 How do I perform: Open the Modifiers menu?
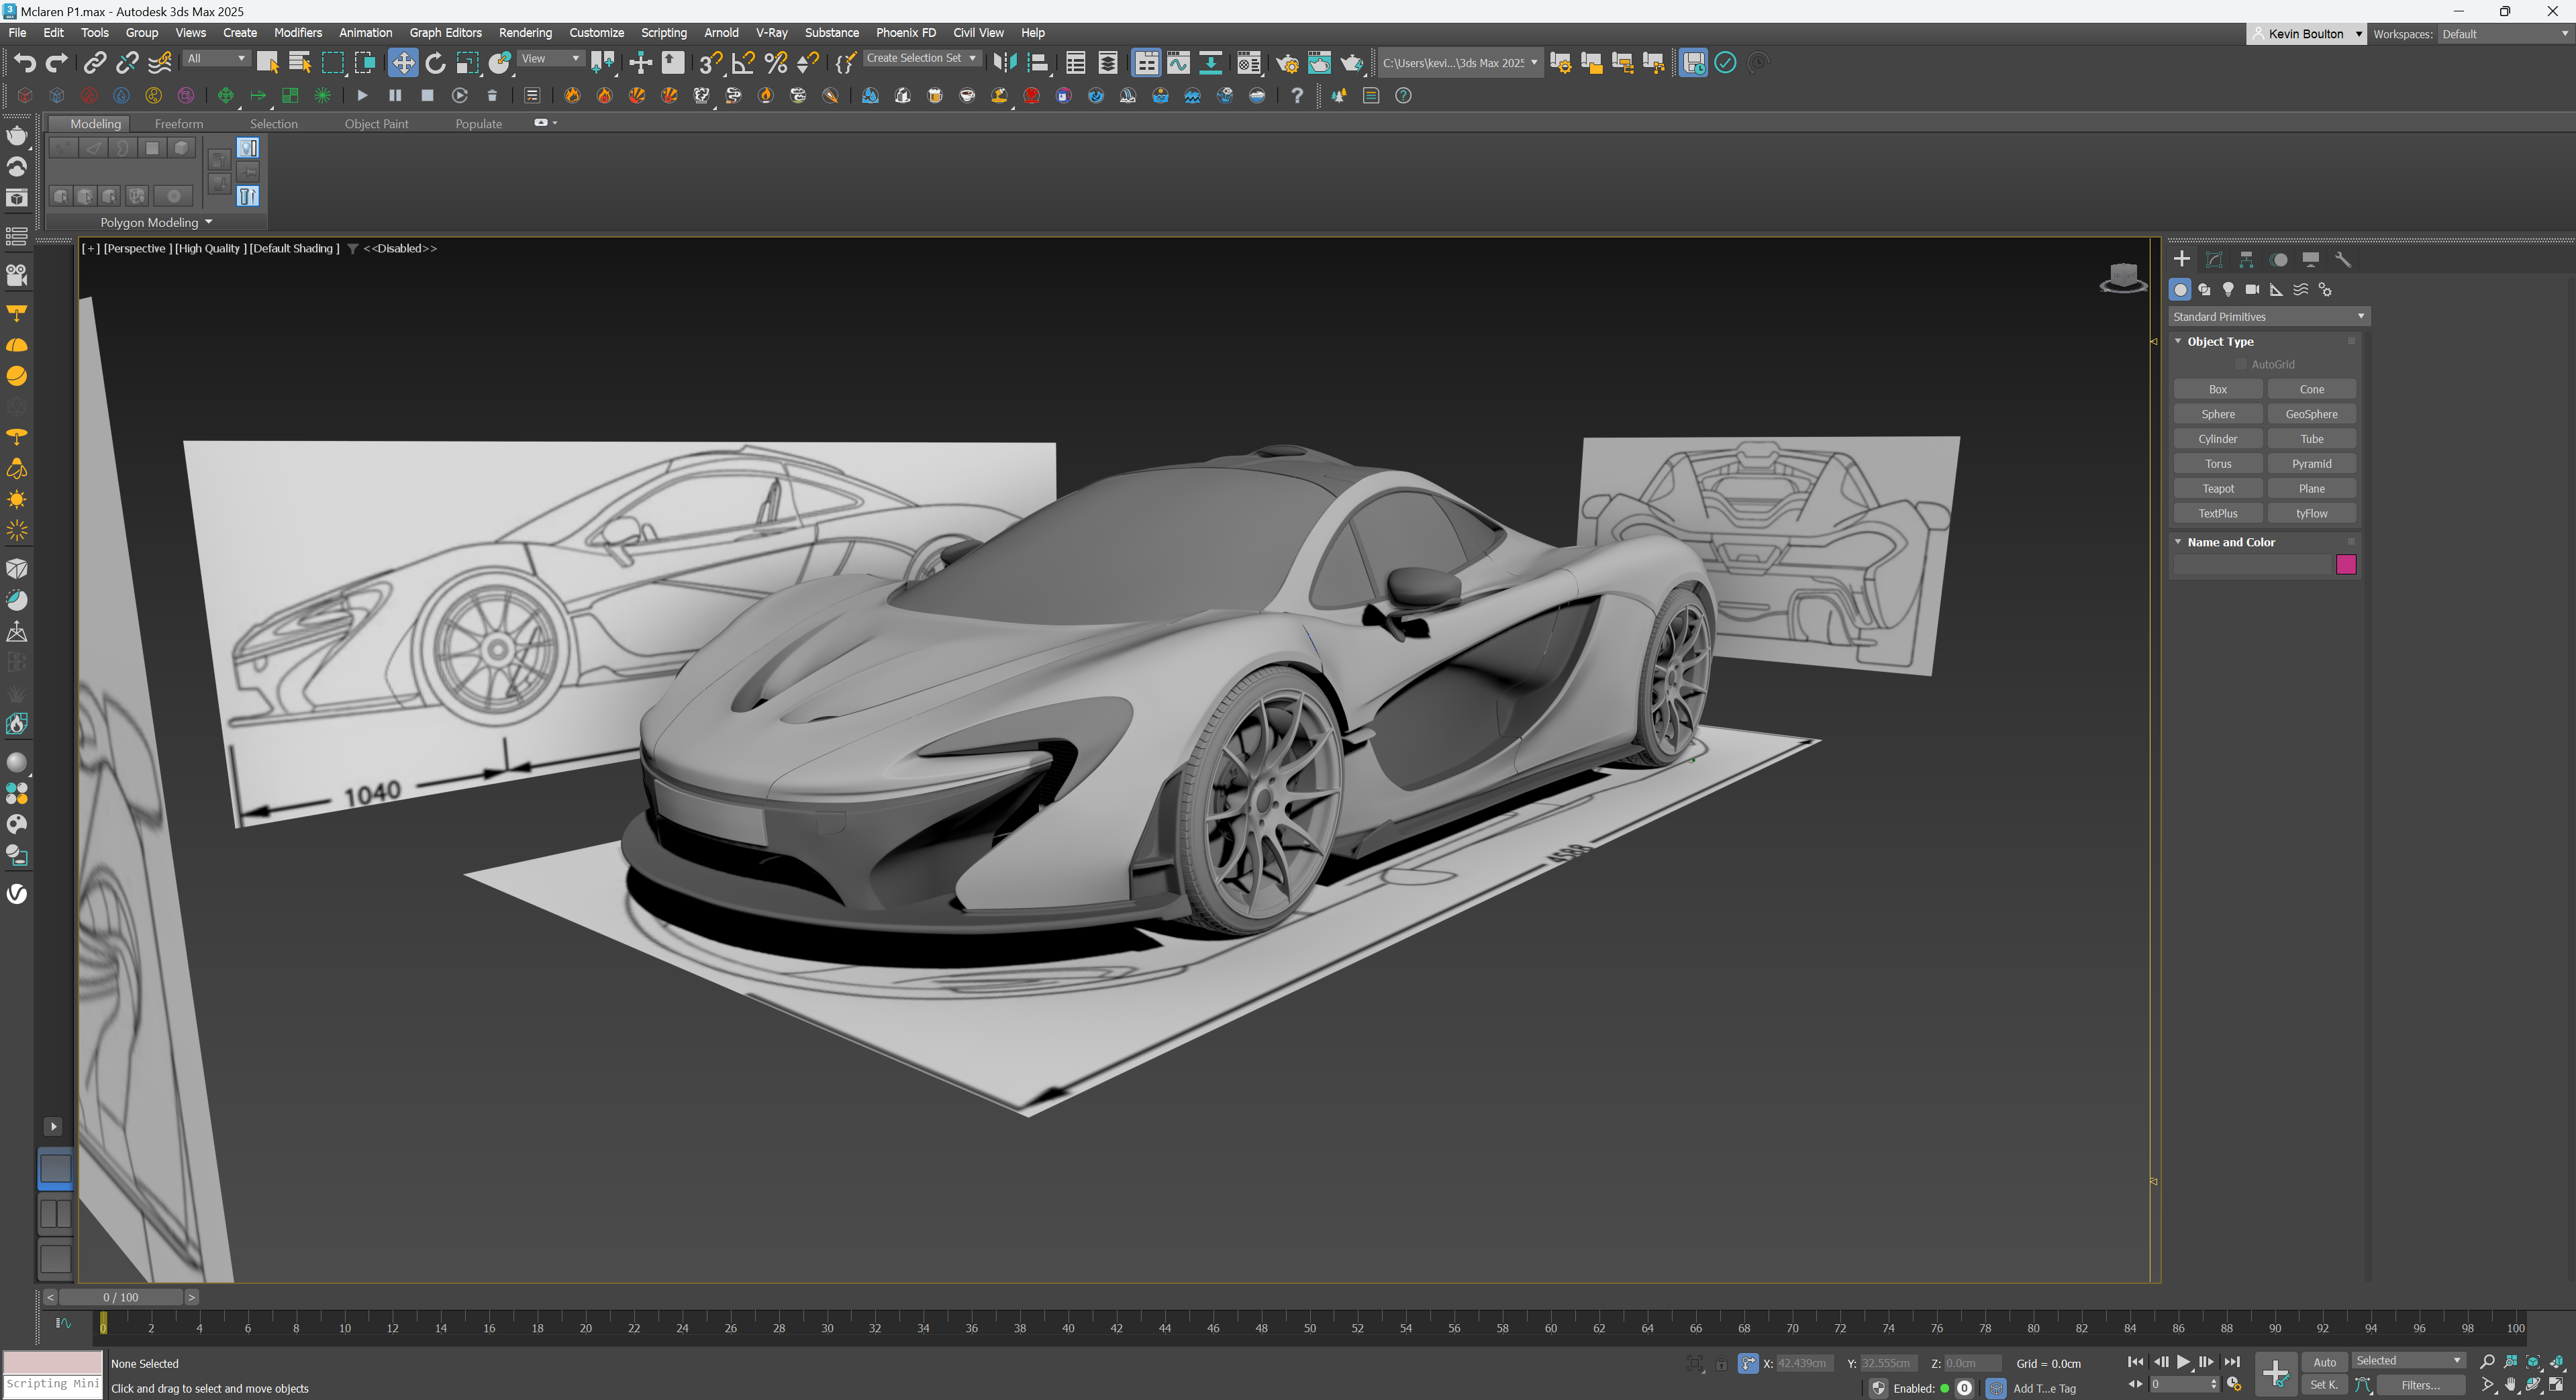[298, 33]
